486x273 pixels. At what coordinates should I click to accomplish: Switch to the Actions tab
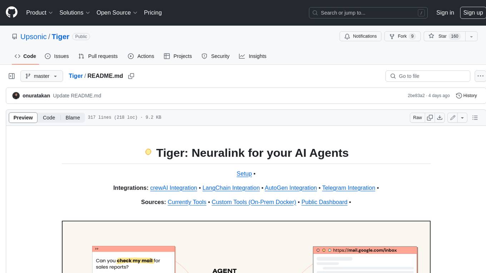(x=141, y=56)
